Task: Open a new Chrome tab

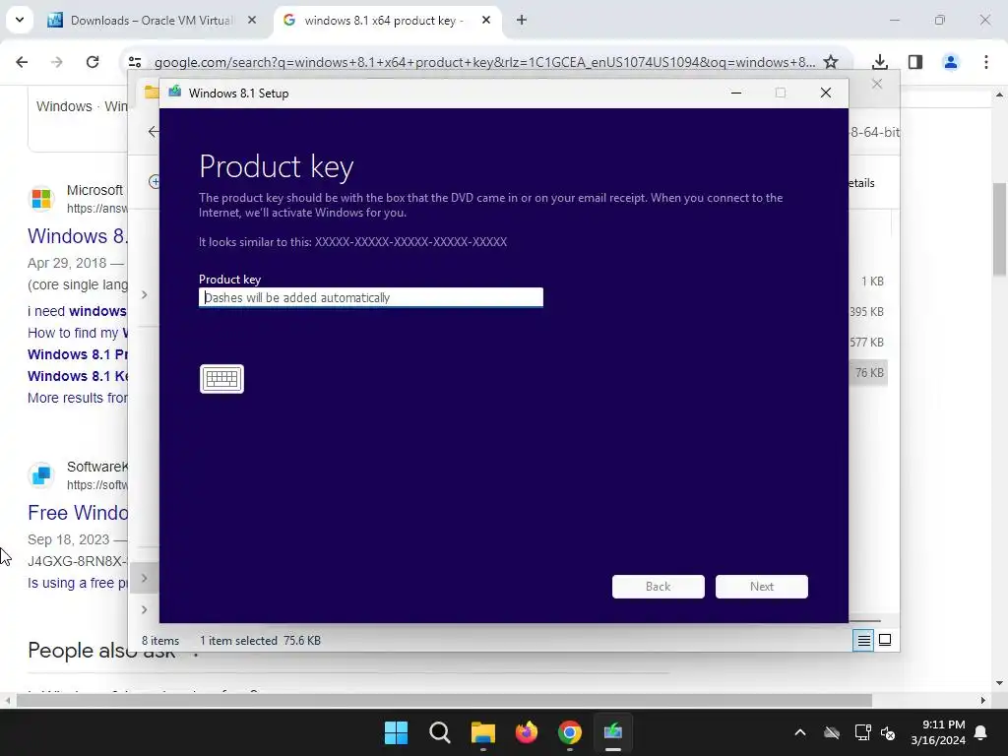Action: (x=522, y=20)
